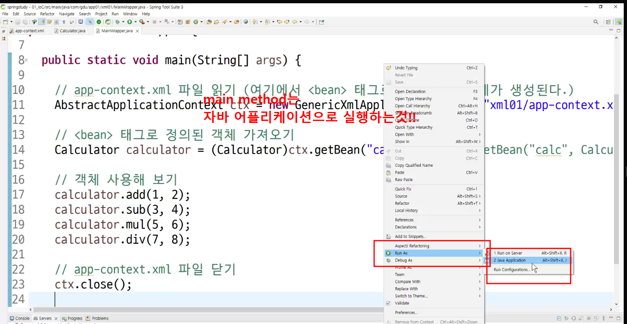Click the Save All toolbar icon
627x324 pixels.
click(x=25, y=22)
